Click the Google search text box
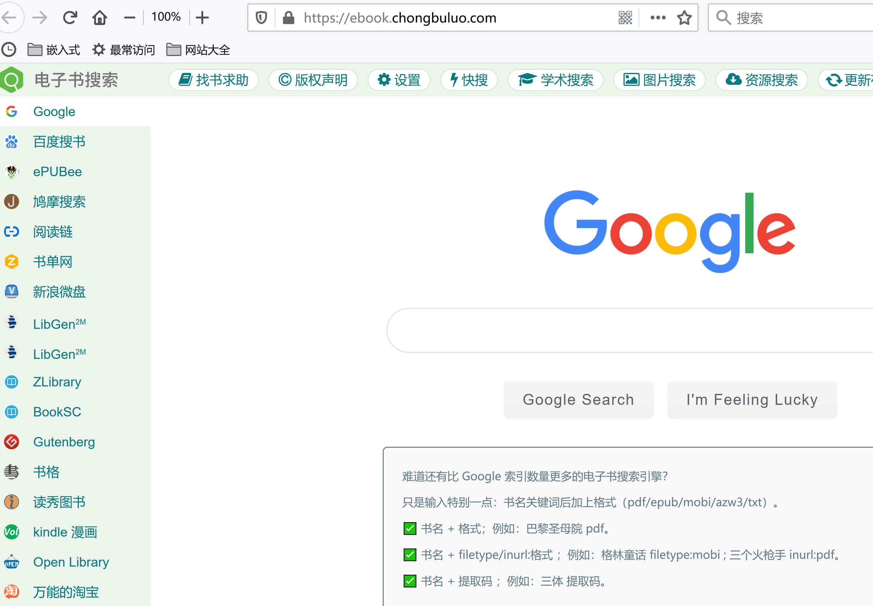Screen dimensions: 873x606 [630, 330]
